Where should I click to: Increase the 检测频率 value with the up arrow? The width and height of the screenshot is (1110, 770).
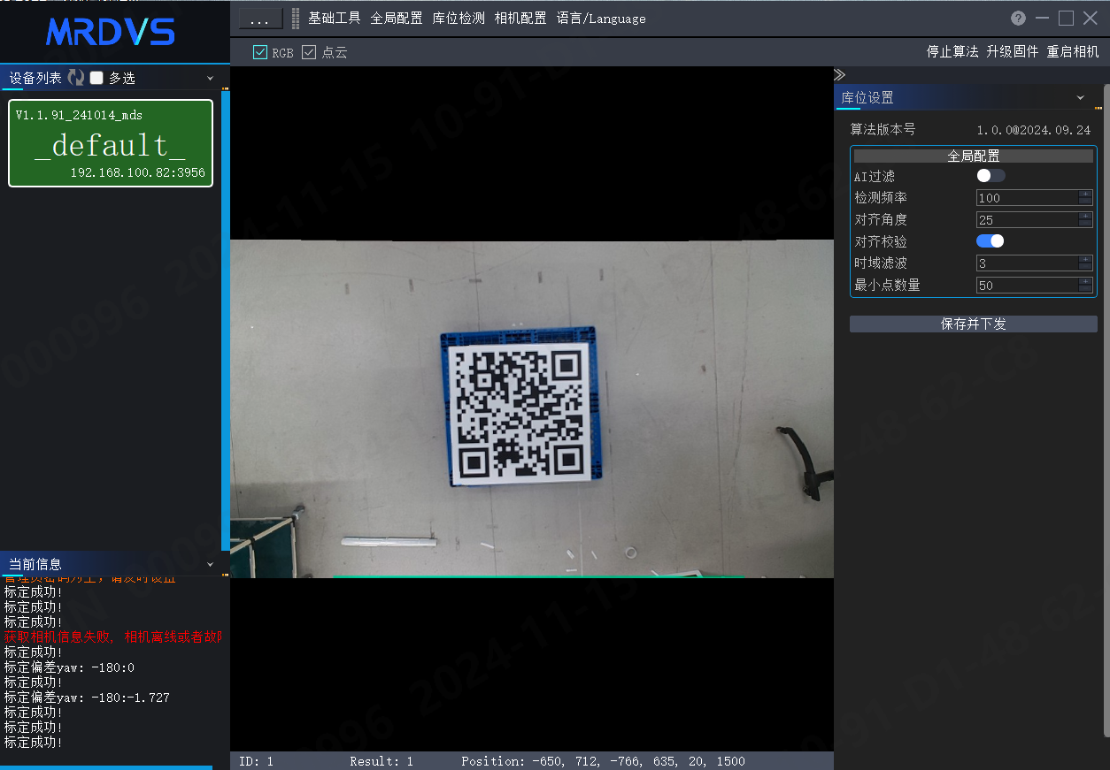[x=1086, y=194]
